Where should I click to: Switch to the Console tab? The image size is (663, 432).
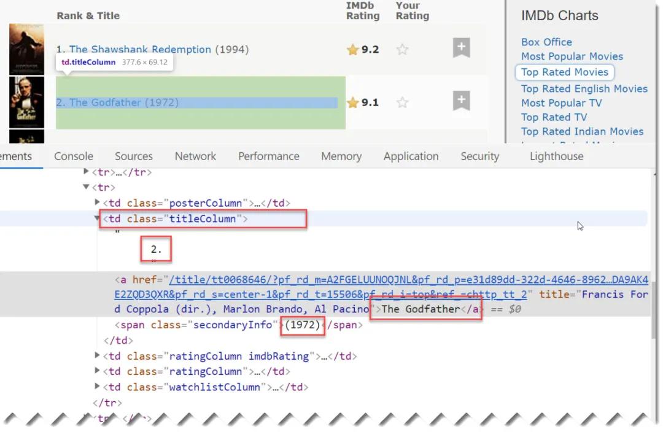coord(74,156)
